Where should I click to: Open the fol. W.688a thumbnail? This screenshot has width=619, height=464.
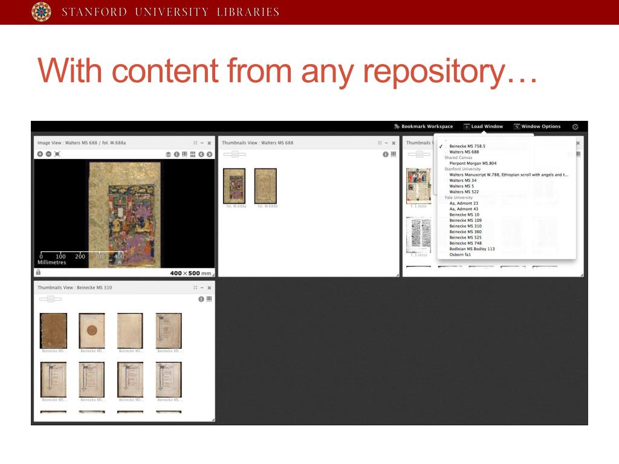(234, 186)
